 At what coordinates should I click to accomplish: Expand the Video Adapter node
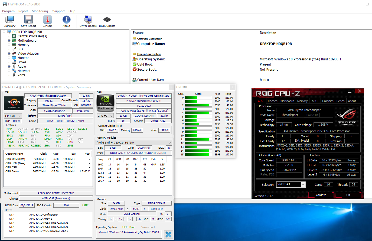coord(9,53)
